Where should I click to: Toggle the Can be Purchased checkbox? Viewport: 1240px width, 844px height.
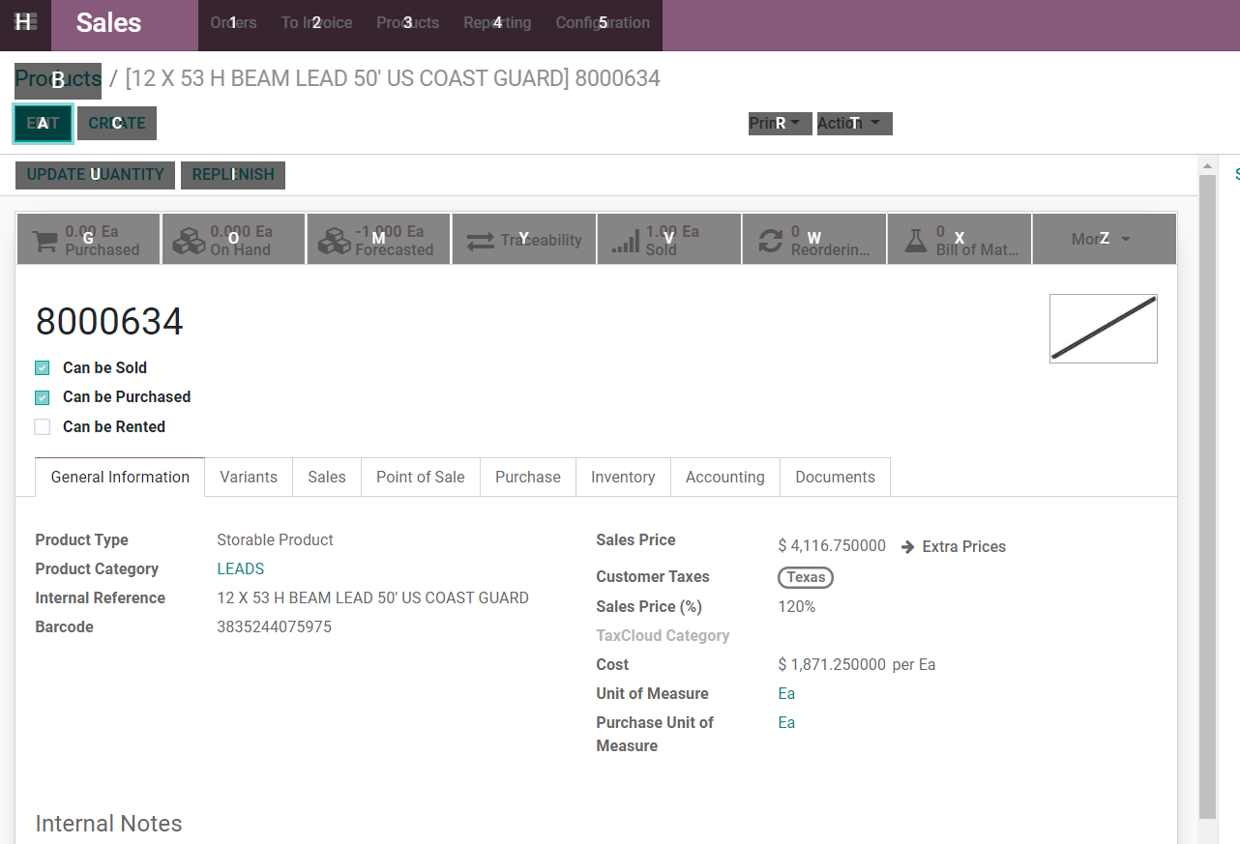pos(43,397)
